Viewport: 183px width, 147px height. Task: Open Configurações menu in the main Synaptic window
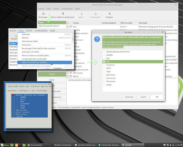pos(67,9)
